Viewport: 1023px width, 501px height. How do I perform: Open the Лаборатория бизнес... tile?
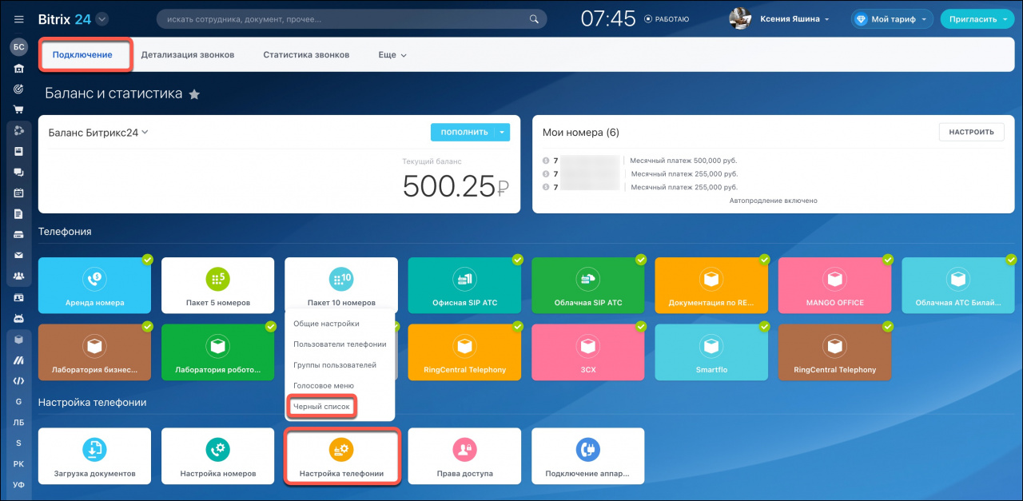coord(94,352)
